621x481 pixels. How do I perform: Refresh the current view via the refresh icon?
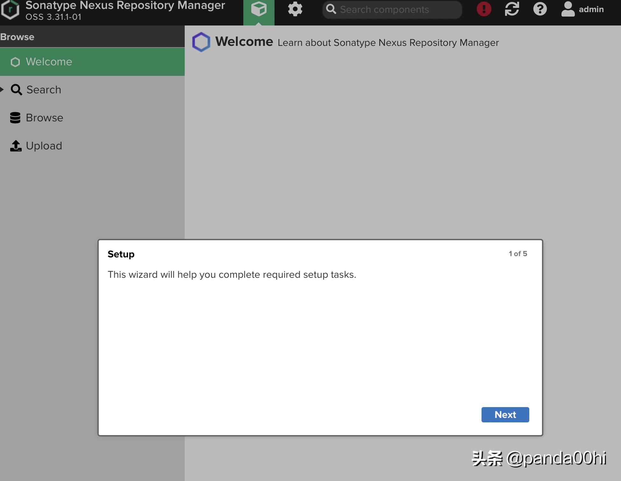512,9
